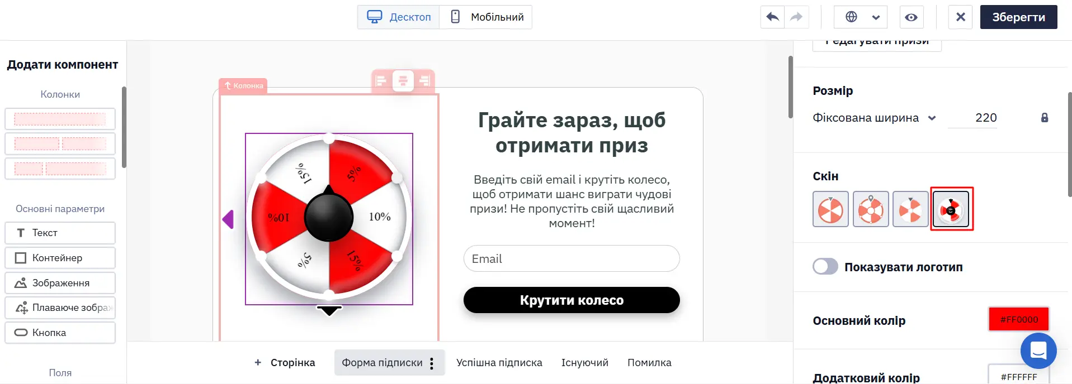Switch to Мобільний view

click(x=486, y=17)
